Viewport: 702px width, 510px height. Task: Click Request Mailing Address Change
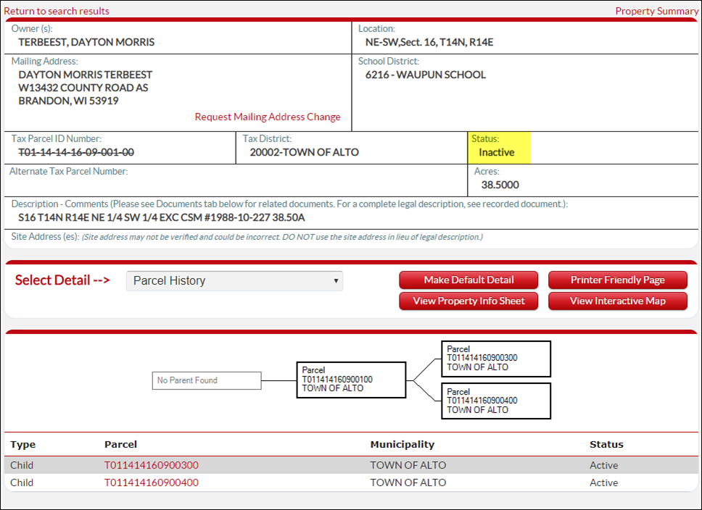click(x=268, y=116)
